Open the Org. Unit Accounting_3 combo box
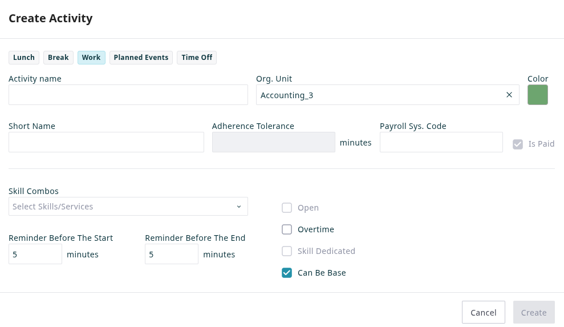Viewport: 564px width, 327px height. pos(376,95)
